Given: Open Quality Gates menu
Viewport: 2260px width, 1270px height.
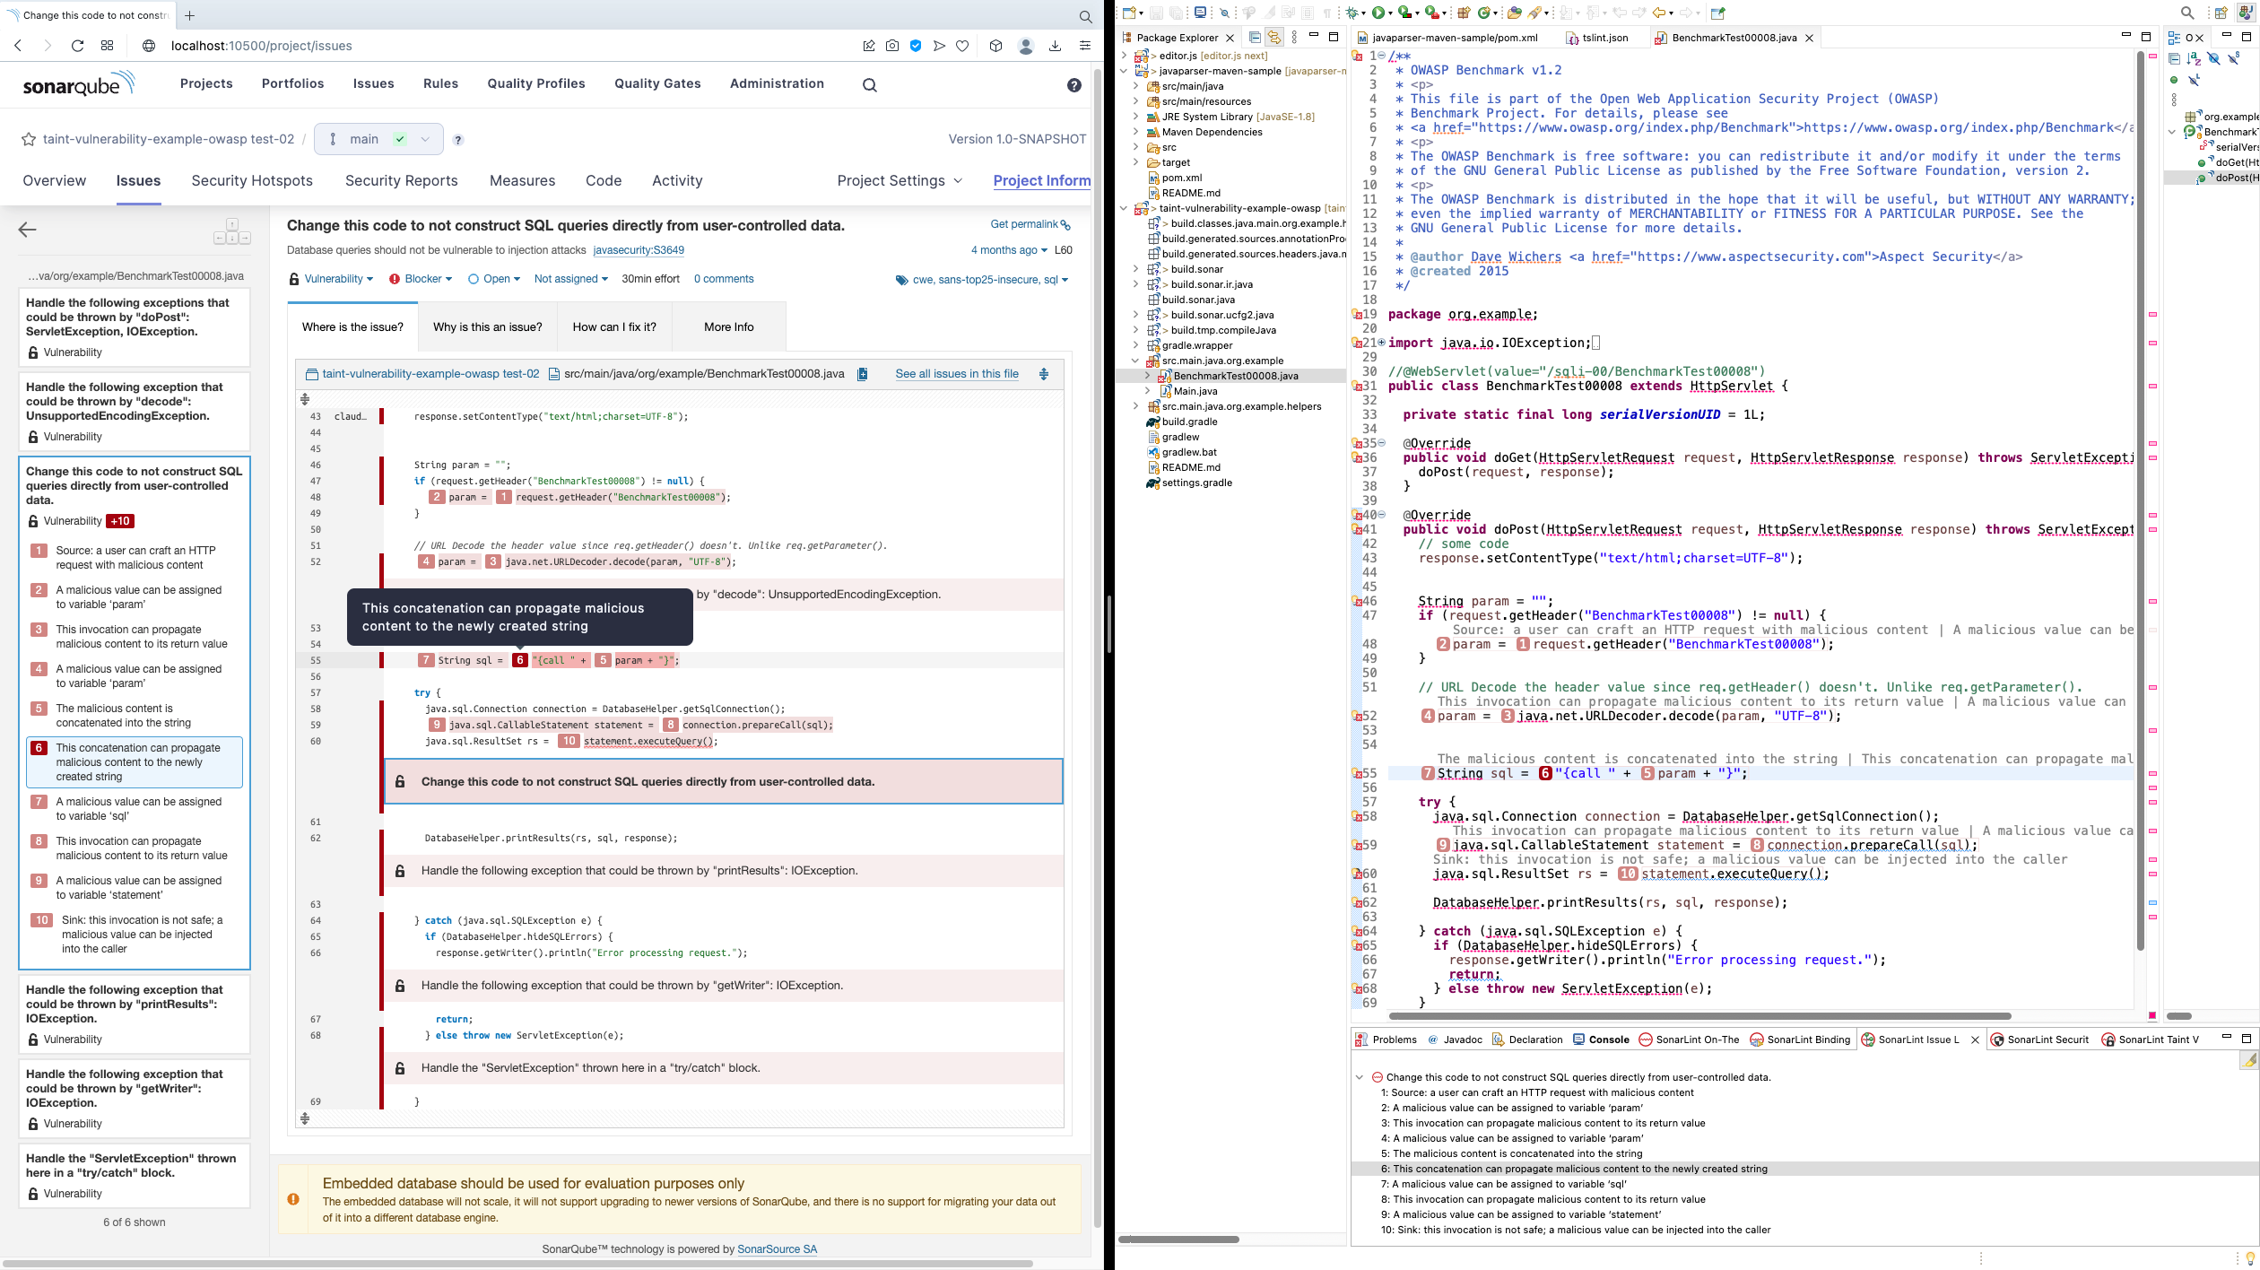Looking at the screenshot, I should point(657,83).
